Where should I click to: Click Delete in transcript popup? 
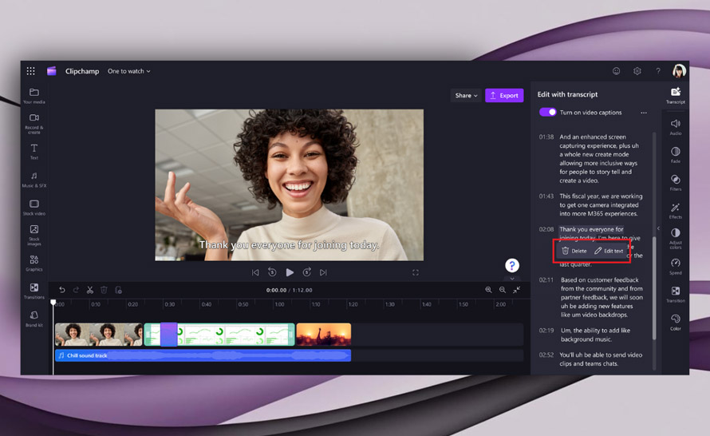coord(574,251)
